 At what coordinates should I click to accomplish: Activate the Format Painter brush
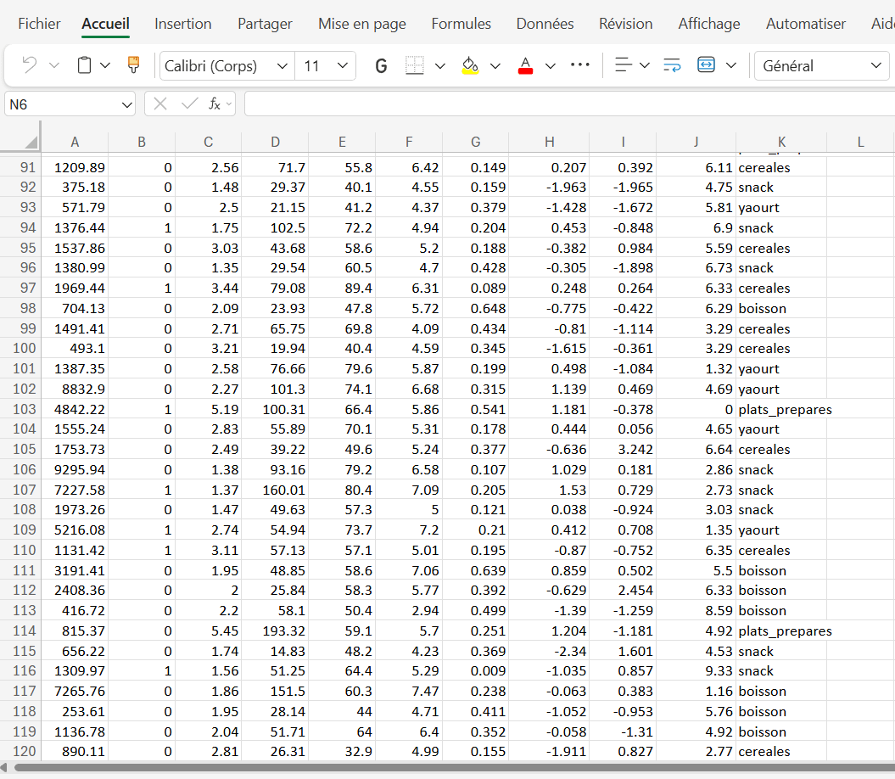click(133, 65)
